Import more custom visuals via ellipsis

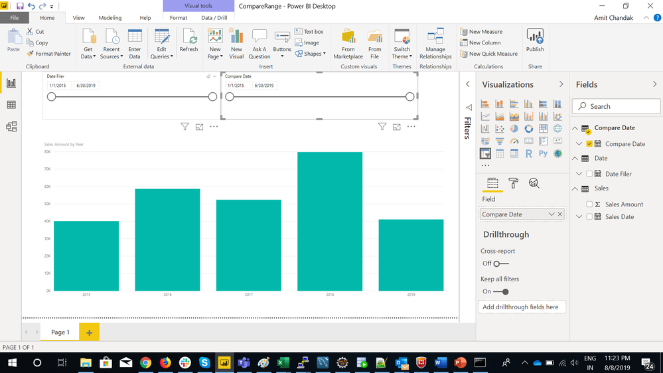tap(485, 165)
